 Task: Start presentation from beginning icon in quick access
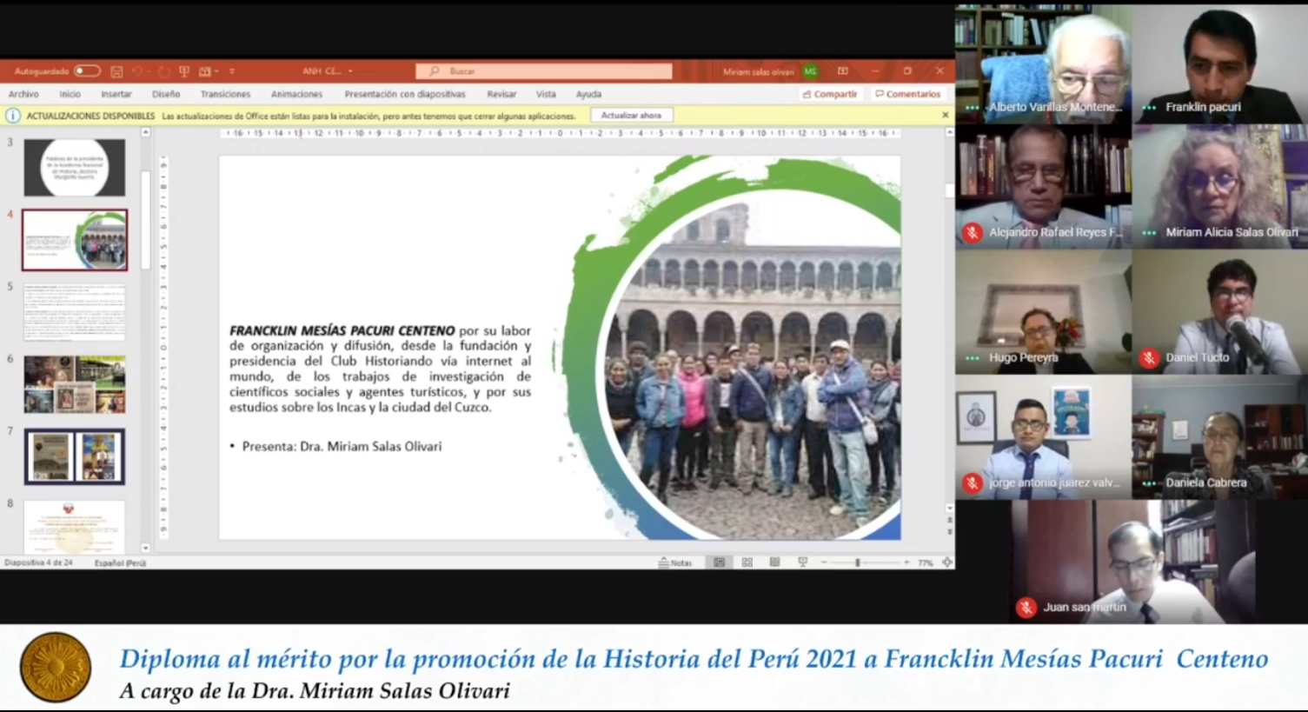[x=184, y=71]
